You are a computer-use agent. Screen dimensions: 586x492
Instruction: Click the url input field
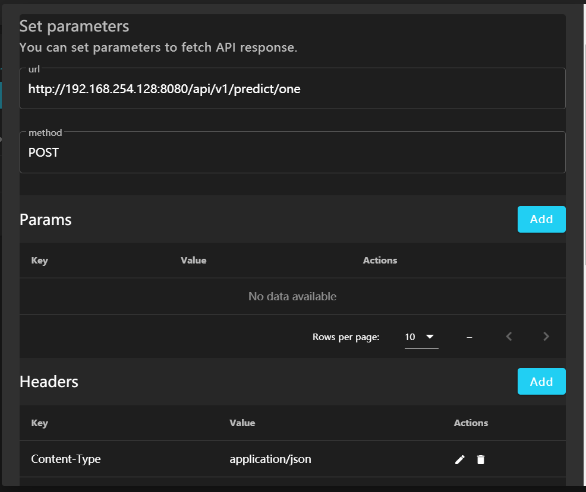292,88
